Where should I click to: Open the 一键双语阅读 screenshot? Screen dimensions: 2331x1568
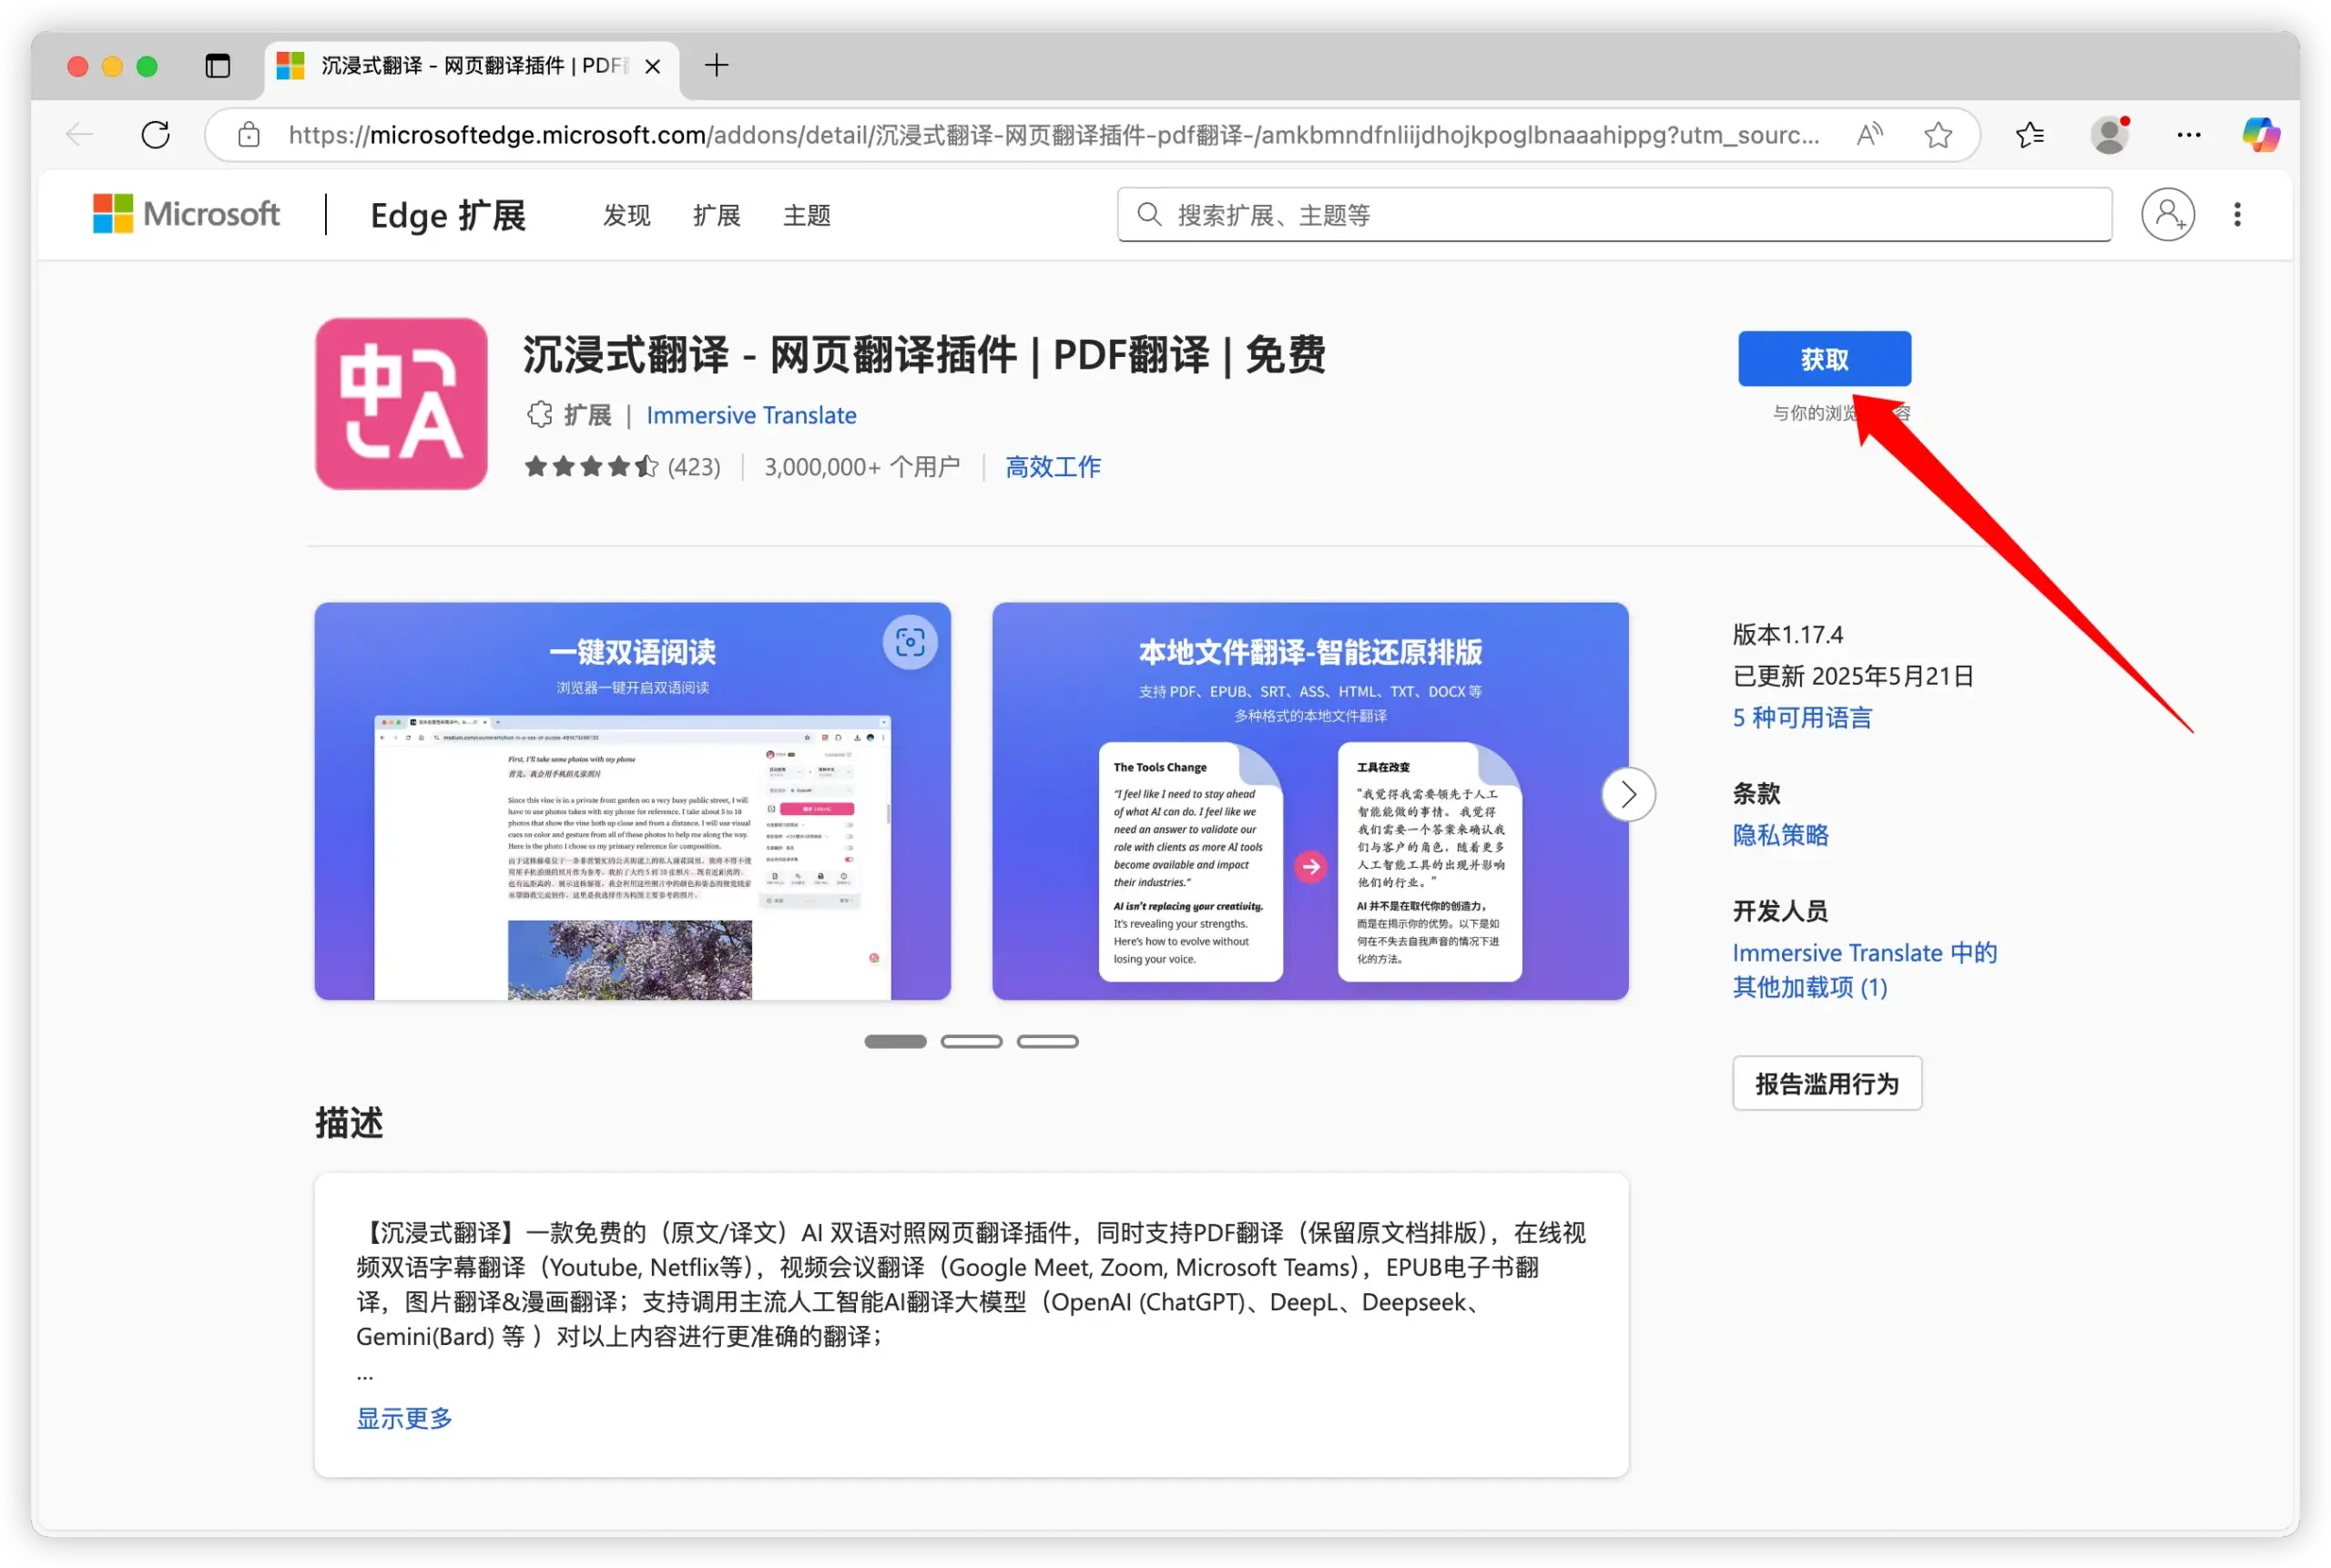(632, 800)
